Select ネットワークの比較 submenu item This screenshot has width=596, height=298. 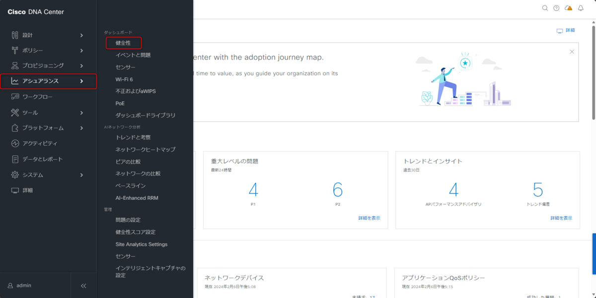point(138,174)
